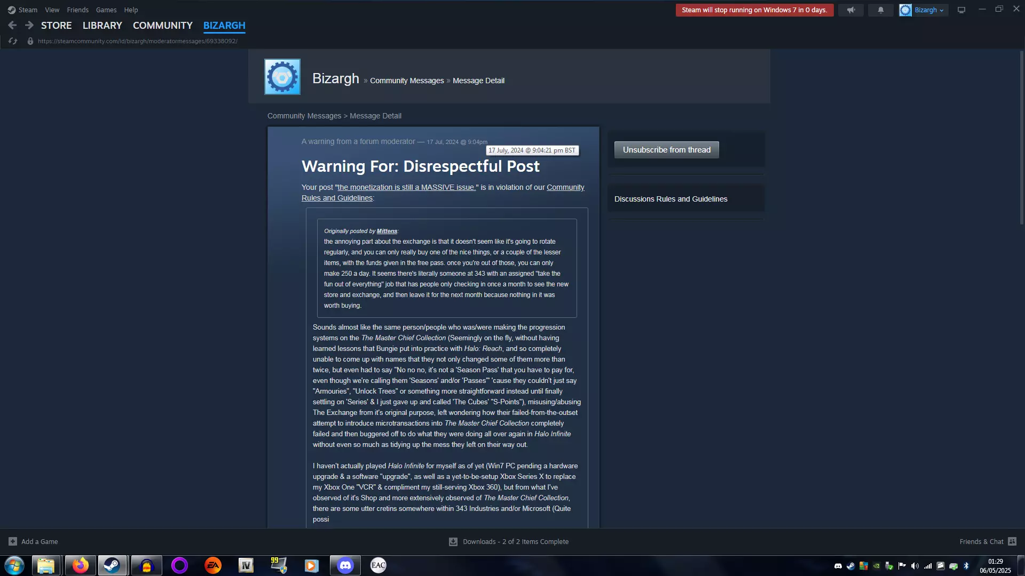
Task: Switch to the COMMUNITY tab
Action: tap(162, 25)
